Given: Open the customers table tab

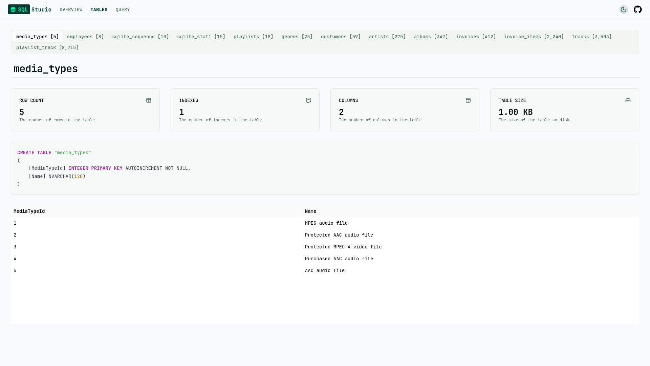Looking at the screenshot, I should coord(341,37).
